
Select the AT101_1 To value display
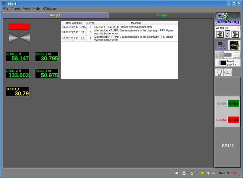point(47,57)
